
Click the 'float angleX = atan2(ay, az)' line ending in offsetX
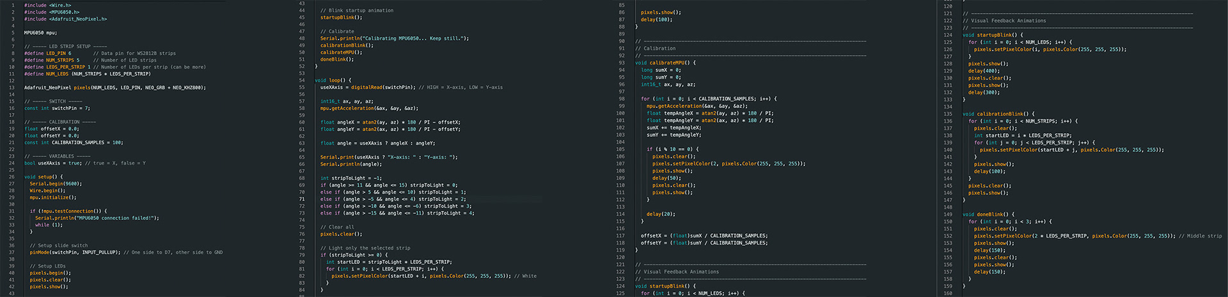click(x=390, y=122)
